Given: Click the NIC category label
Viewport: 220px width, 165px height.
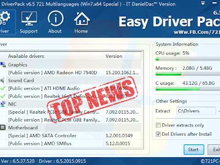Looking at the screenshot, I should [x=12, y=104].
